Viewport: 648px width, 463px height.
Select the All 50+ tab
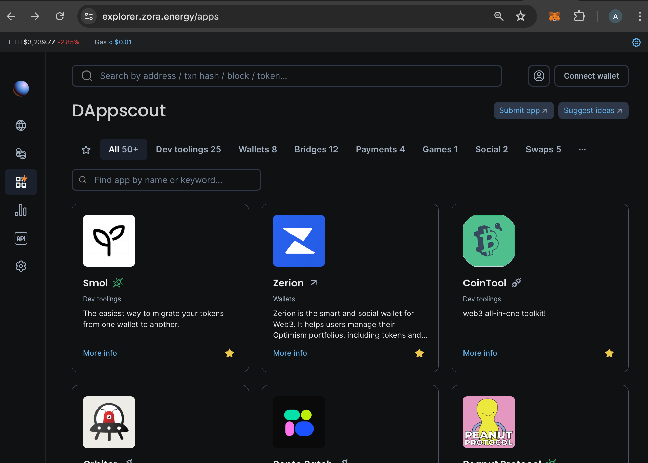124,150
